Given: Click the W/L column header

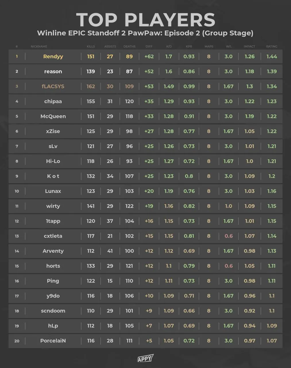Looking at the screenshot, I should click(x=229, y=46).
